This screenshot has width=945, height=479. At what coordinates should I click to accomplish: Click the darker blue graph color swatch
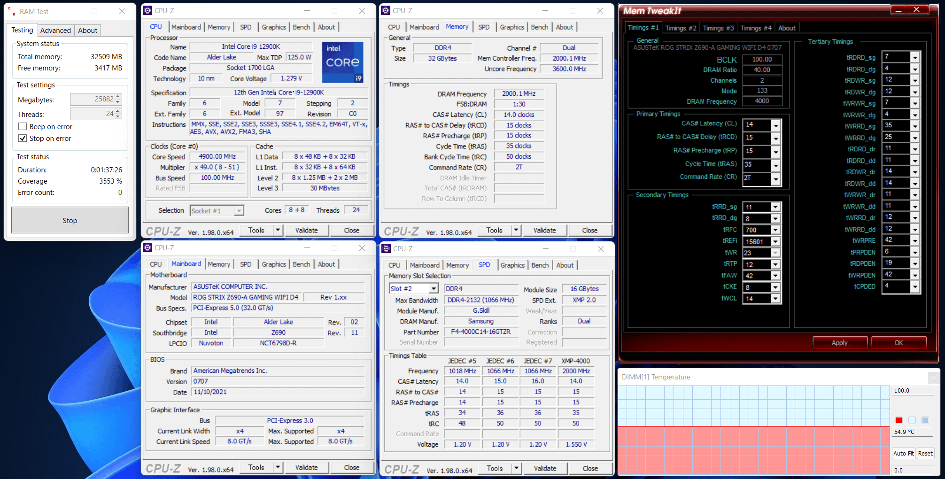(x=925, y=420)
